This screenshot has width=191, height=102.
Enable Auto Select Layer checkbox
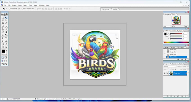coord(9,9)
